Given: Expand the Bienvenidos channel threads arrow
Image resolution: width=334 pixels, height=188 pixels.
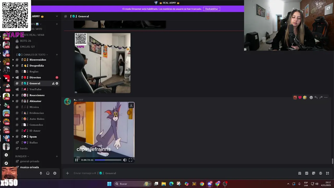Looking at the screenshot, I should point(13,60).
